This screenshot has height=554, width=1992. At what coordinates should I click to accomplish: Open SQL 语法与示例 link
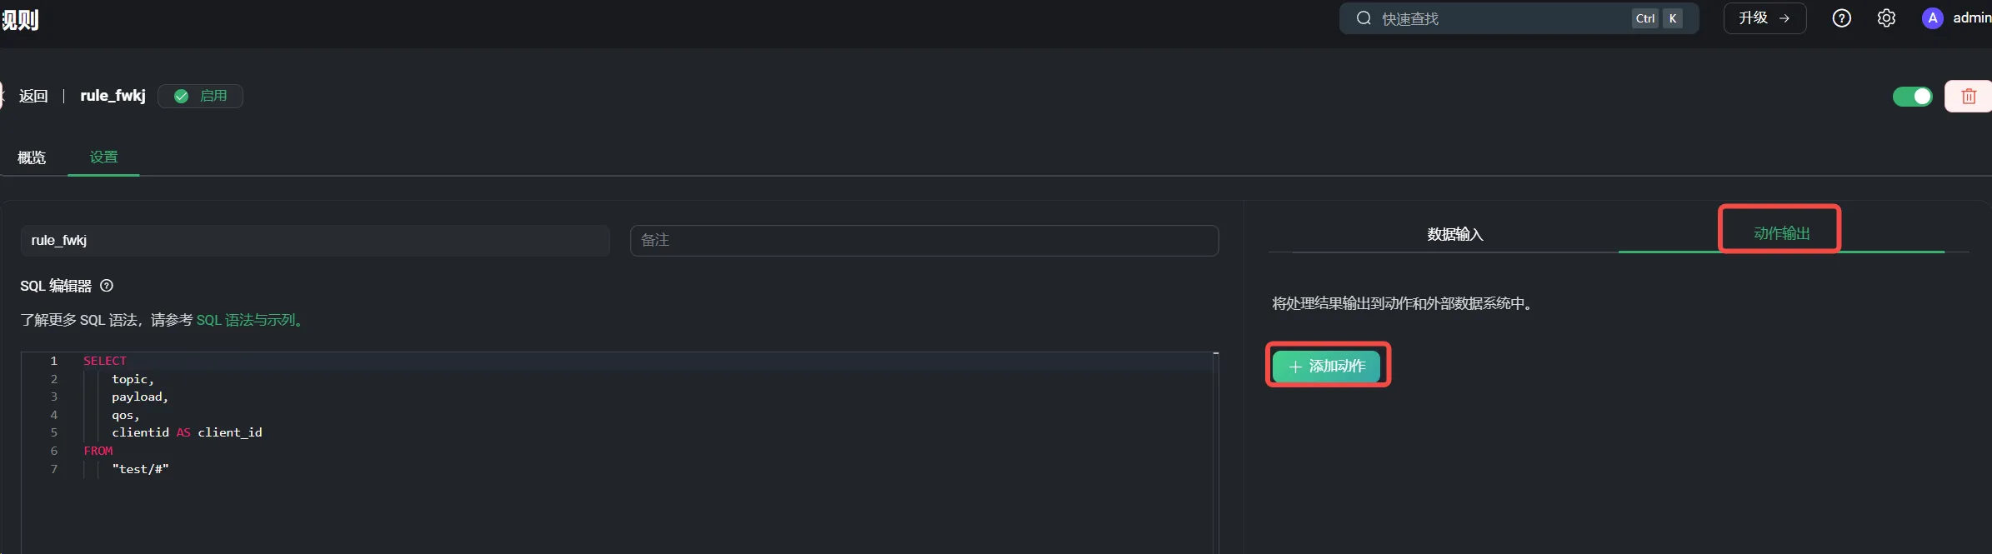click(249, 320)
